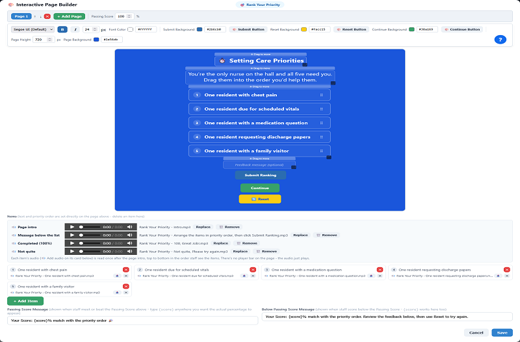This screenshot has width=520, height=342.
Task: Delete the chest pain item card
Action: point(125,270)
